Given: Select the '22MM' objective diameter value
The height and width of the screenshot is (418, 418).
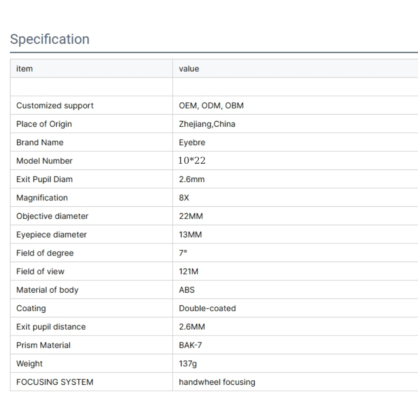Looking at the screenshot, I should click(191, 216).
